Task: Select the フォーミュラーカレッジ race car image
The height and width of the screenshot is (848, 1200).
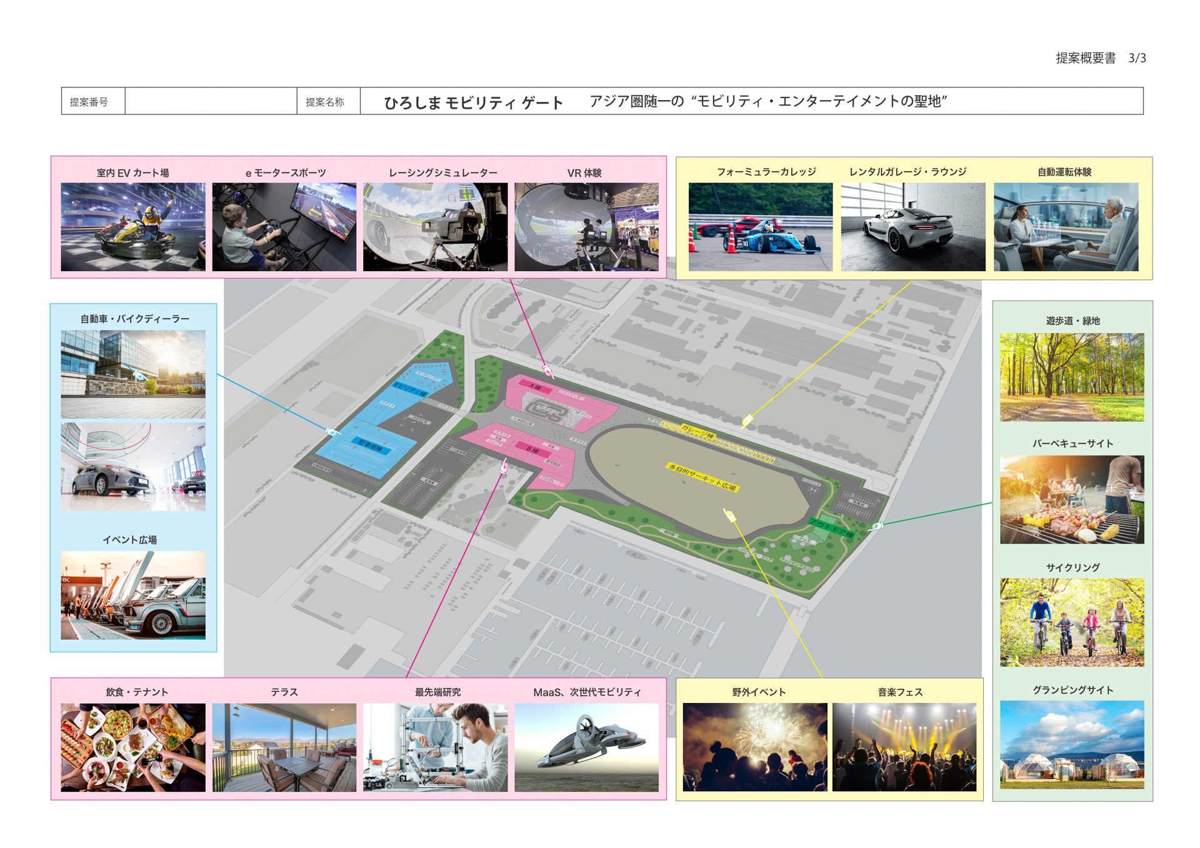Action: tap(760, 227)
